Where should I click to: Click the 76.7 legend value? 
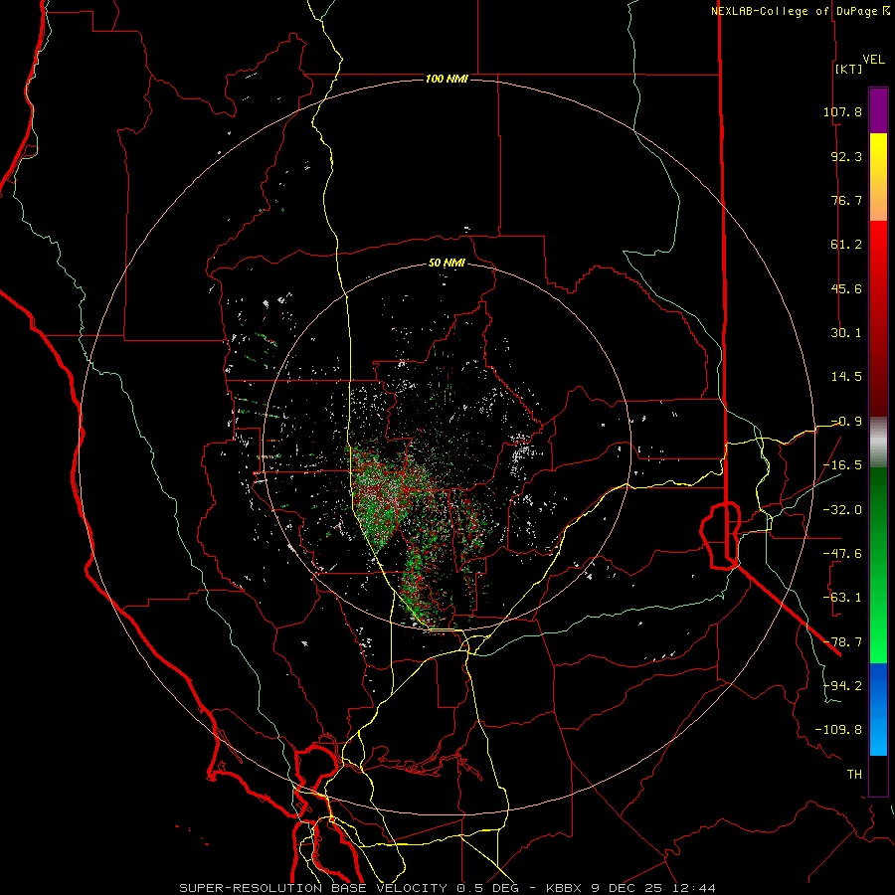tap(846, 200)
